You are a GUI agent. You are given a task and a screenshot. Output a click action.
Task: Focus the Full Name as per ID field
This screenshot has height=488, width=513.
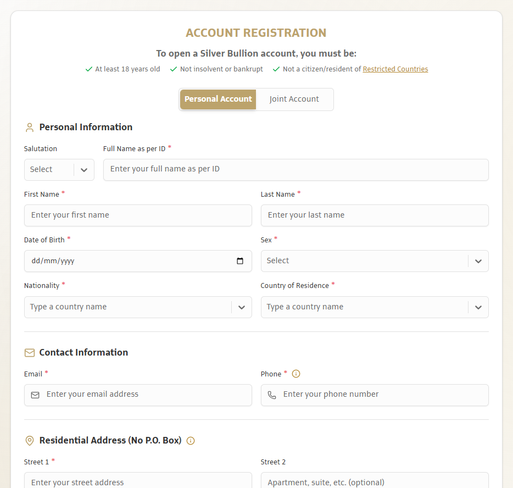[x=295, y=170]
